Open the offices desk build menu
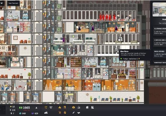 click(x=60, y=107)
